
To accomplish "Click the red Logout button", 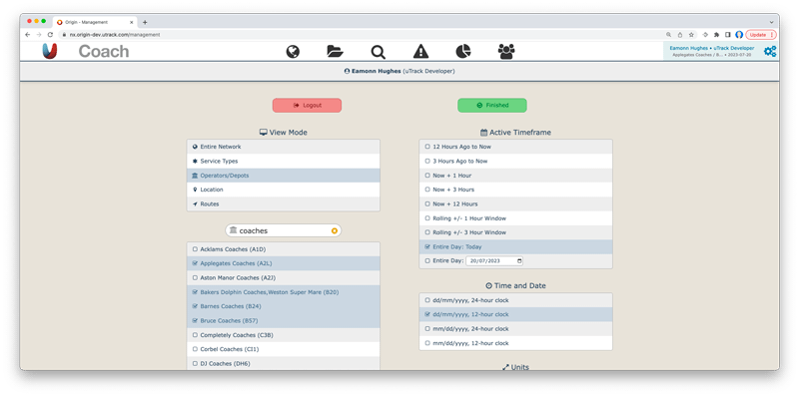I will [307, 106].
